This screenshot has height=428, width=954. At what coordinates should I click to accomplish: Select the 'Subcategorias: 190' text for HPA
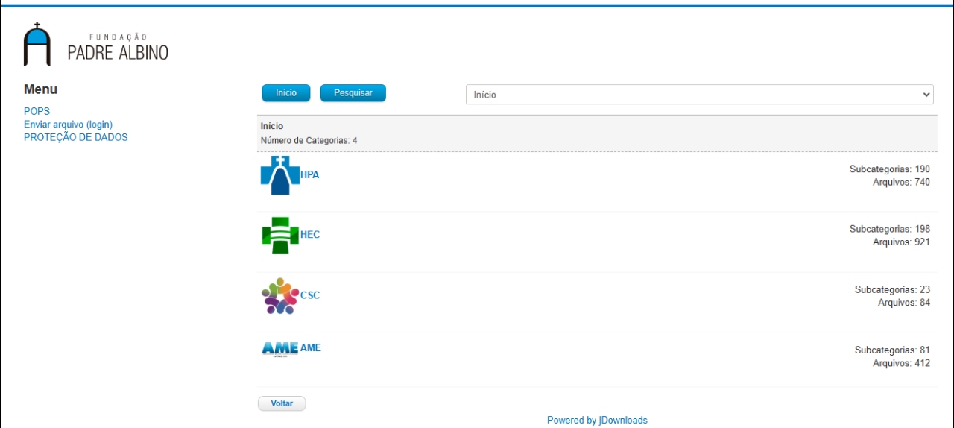tap(890, 169)
